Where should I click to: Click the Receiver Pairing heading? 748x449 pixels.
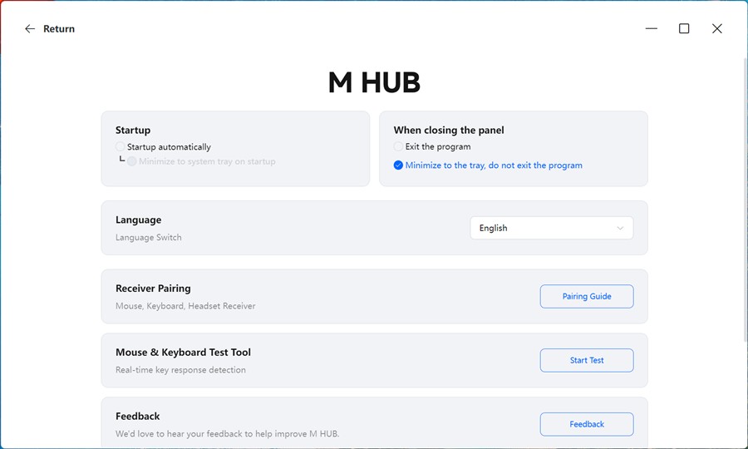(x=153, y=289)
